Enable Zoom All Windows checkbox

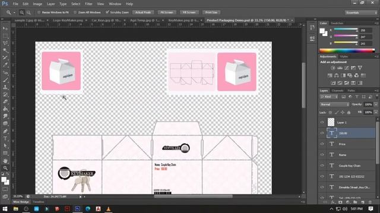coord(75,12)
